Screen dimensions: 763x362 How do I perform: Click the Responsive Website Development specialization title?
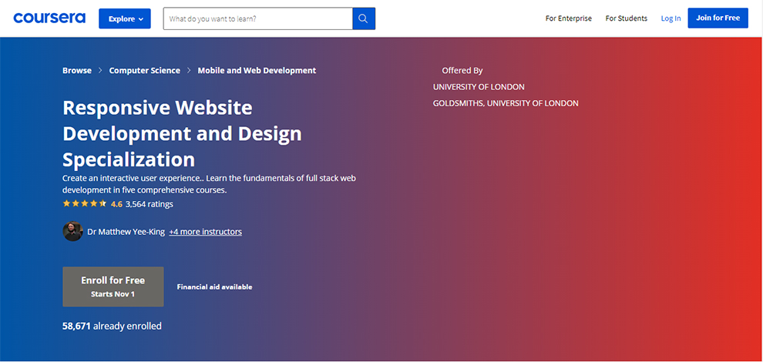click(x=182, y=133)
